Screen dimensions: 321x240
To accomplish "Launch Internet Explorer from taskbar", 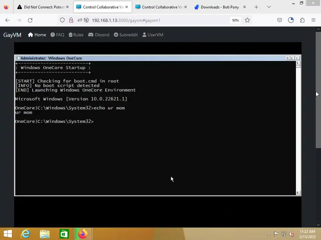I will [x=26, y=234].
